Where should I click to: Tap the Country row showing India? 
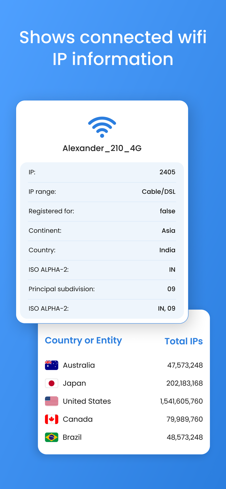point(102,250)
